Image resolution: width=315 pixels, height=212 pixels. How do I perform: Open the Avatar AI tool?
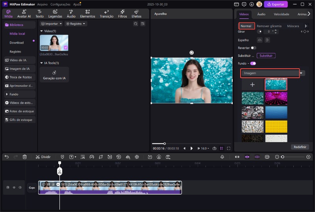pyautogui.click(x=24, y=14)
